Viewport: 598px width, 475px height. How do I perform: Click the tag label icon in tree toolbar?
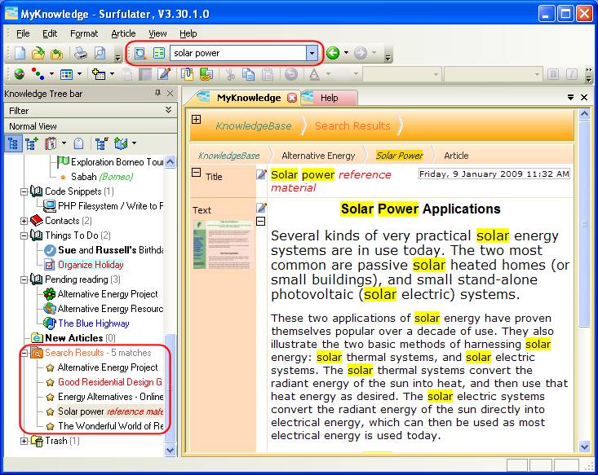coord(78,143)
